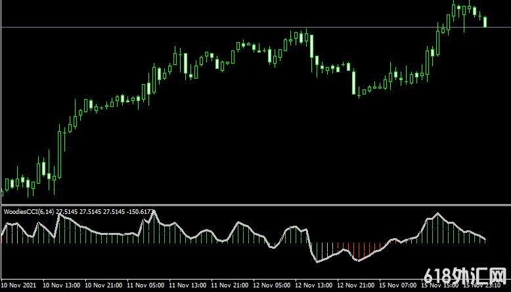This screenshot has height=292, width=511.
Task: Click the '15 Nov 07:00' time label
Action: click(397, 285)
